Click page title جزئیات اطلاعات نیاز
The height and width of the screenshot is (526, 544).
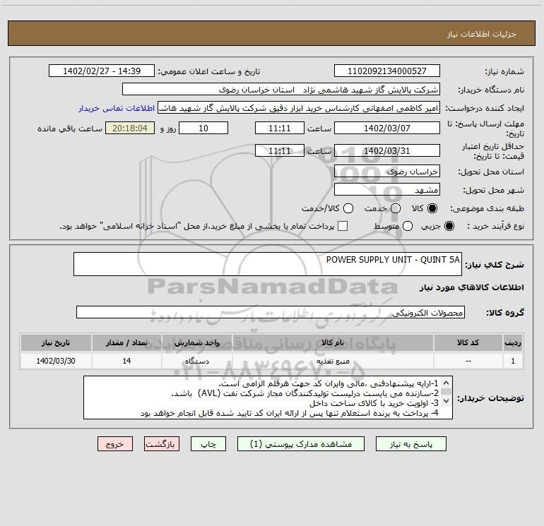point(482,34)
